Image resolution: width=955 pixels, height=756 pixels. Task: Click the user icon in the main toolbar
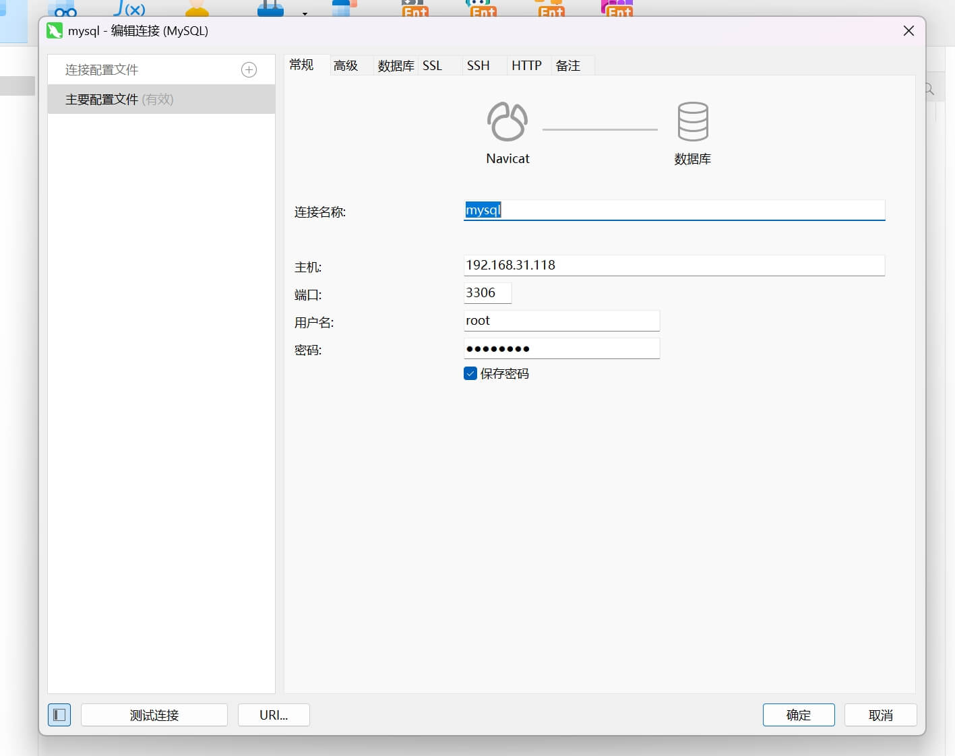(197, 8)
